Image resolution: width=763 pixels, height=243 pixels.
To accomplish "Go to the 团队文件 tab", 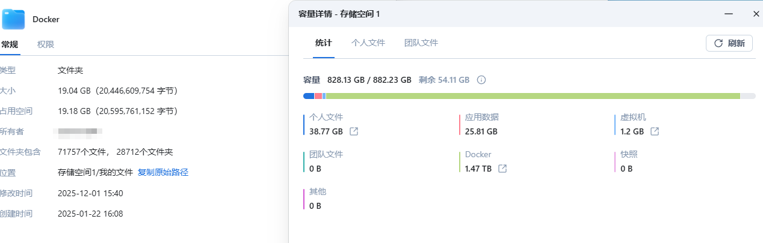I will [421, 43].
